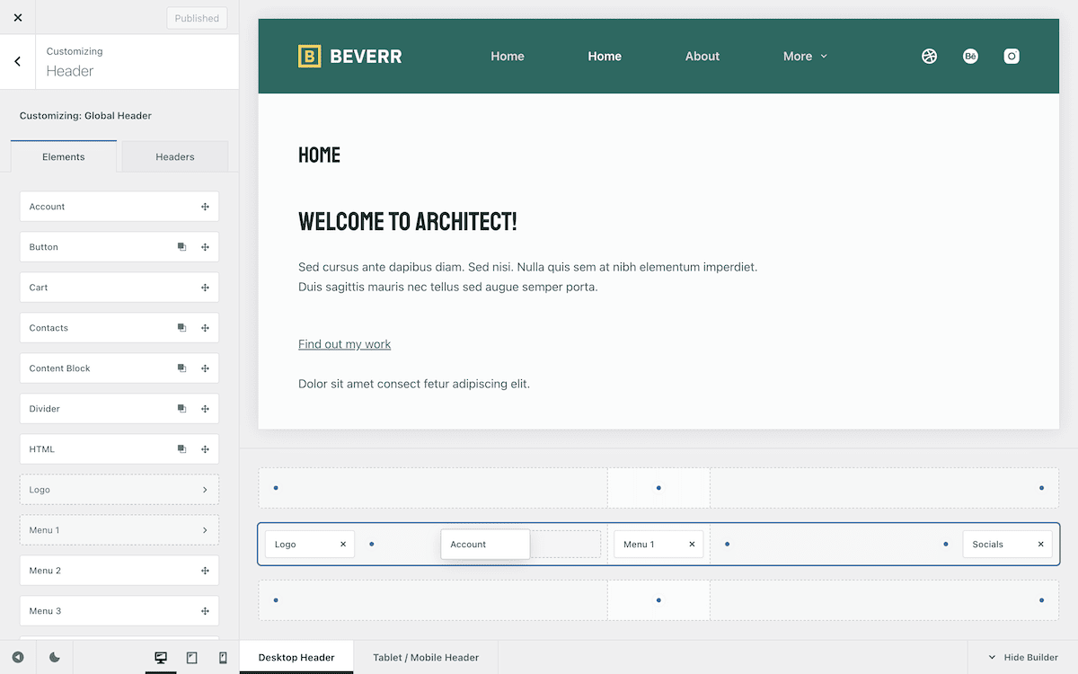The height and width of the screenshot is (674, 1078).
Task: Select the Tablet / Mobile Header tab
Action: [426, 658]
